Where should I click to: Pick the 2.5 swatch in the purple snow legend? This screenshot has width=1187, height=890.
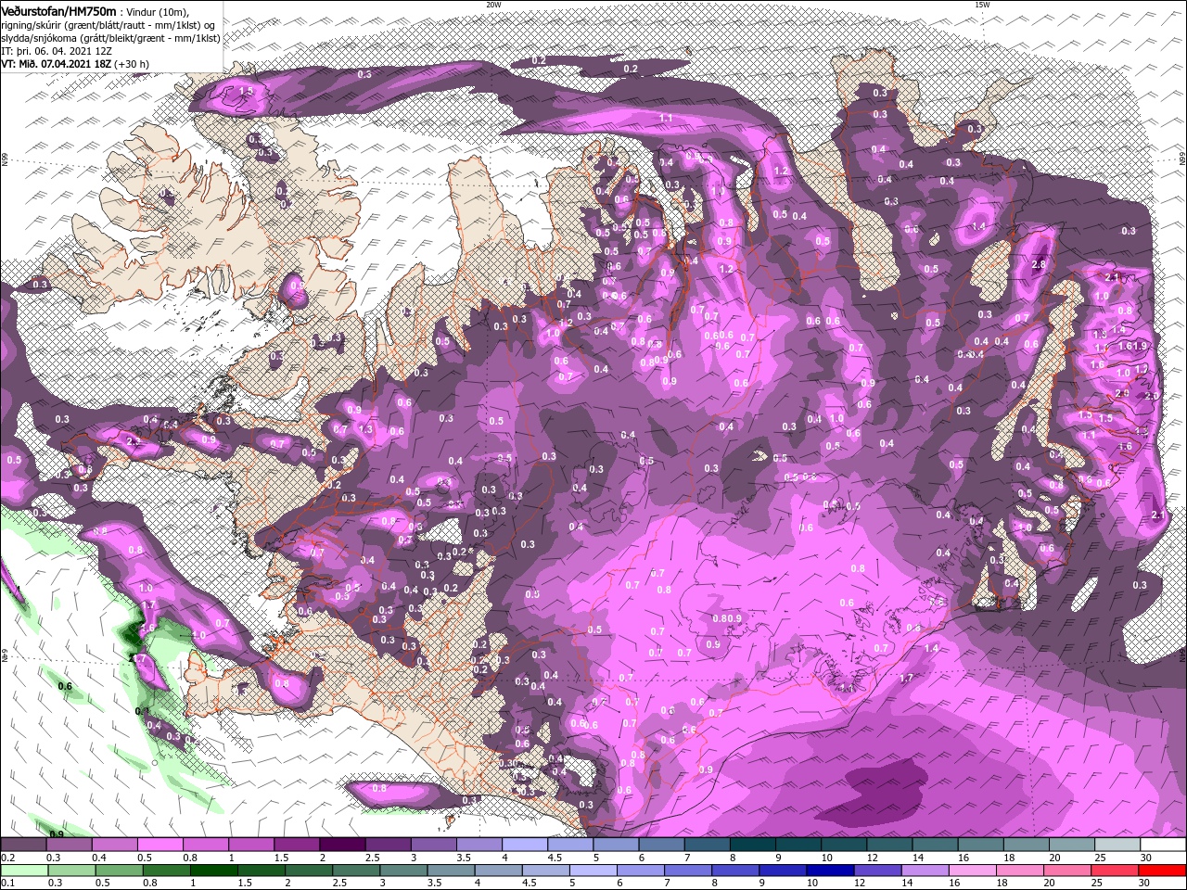[388, 844]
